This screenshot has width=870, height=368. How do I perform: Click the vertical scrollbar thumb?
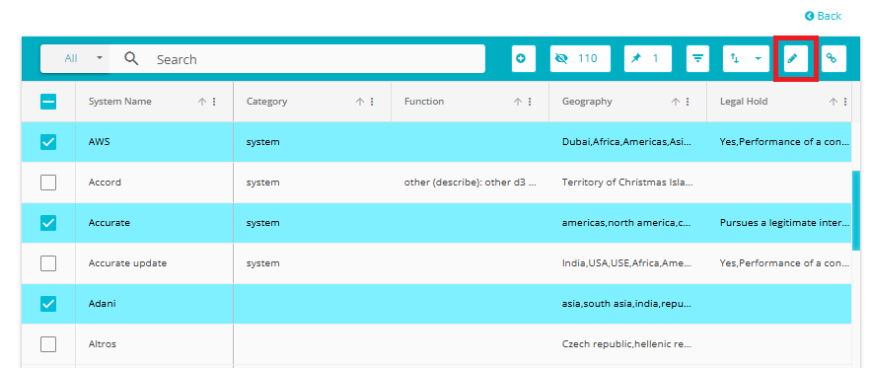tap(856, 210)
